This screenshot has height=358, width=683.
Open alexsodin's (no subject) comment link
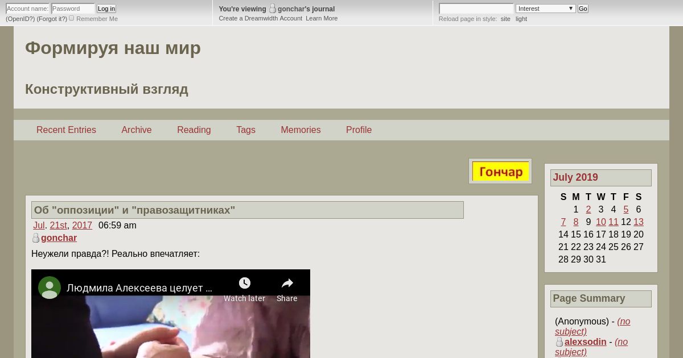pos(591,347)
